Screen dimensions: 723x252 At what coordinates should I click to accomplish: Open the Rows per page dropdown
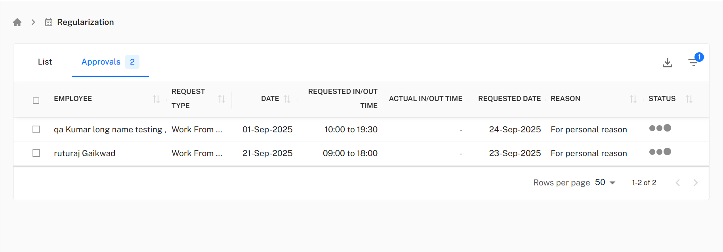(605, 182)
